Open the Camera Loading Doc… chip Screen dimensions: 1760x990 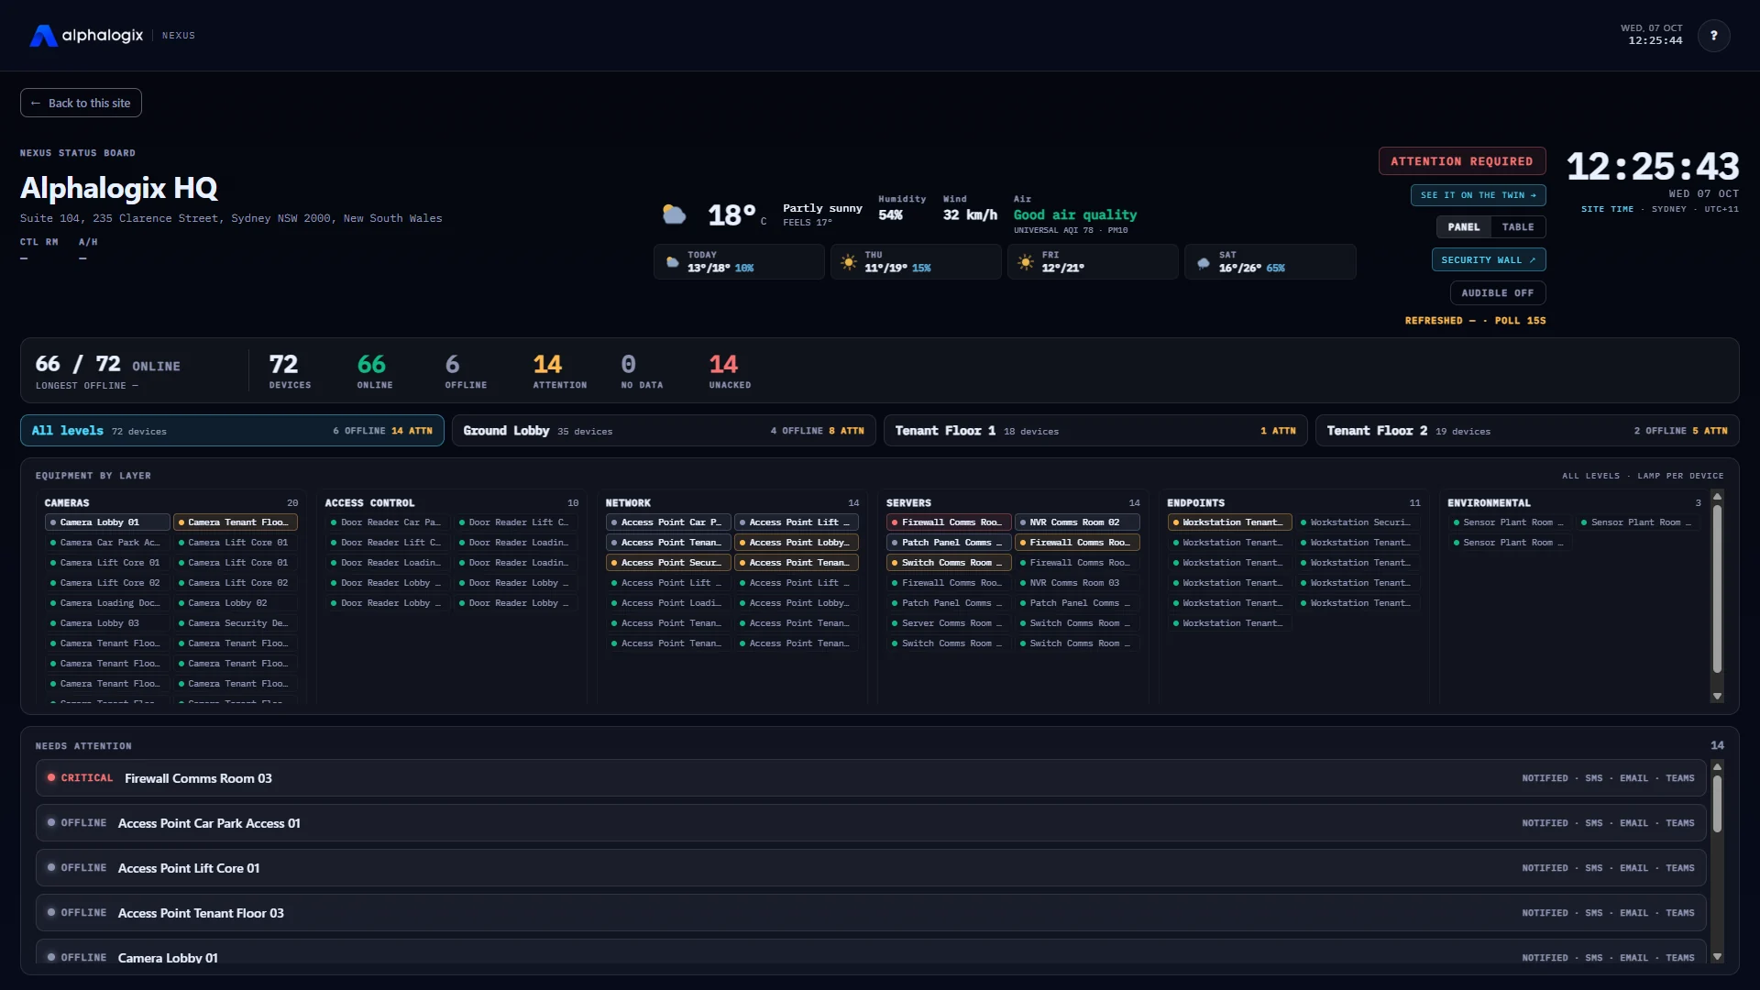[107, 603]
